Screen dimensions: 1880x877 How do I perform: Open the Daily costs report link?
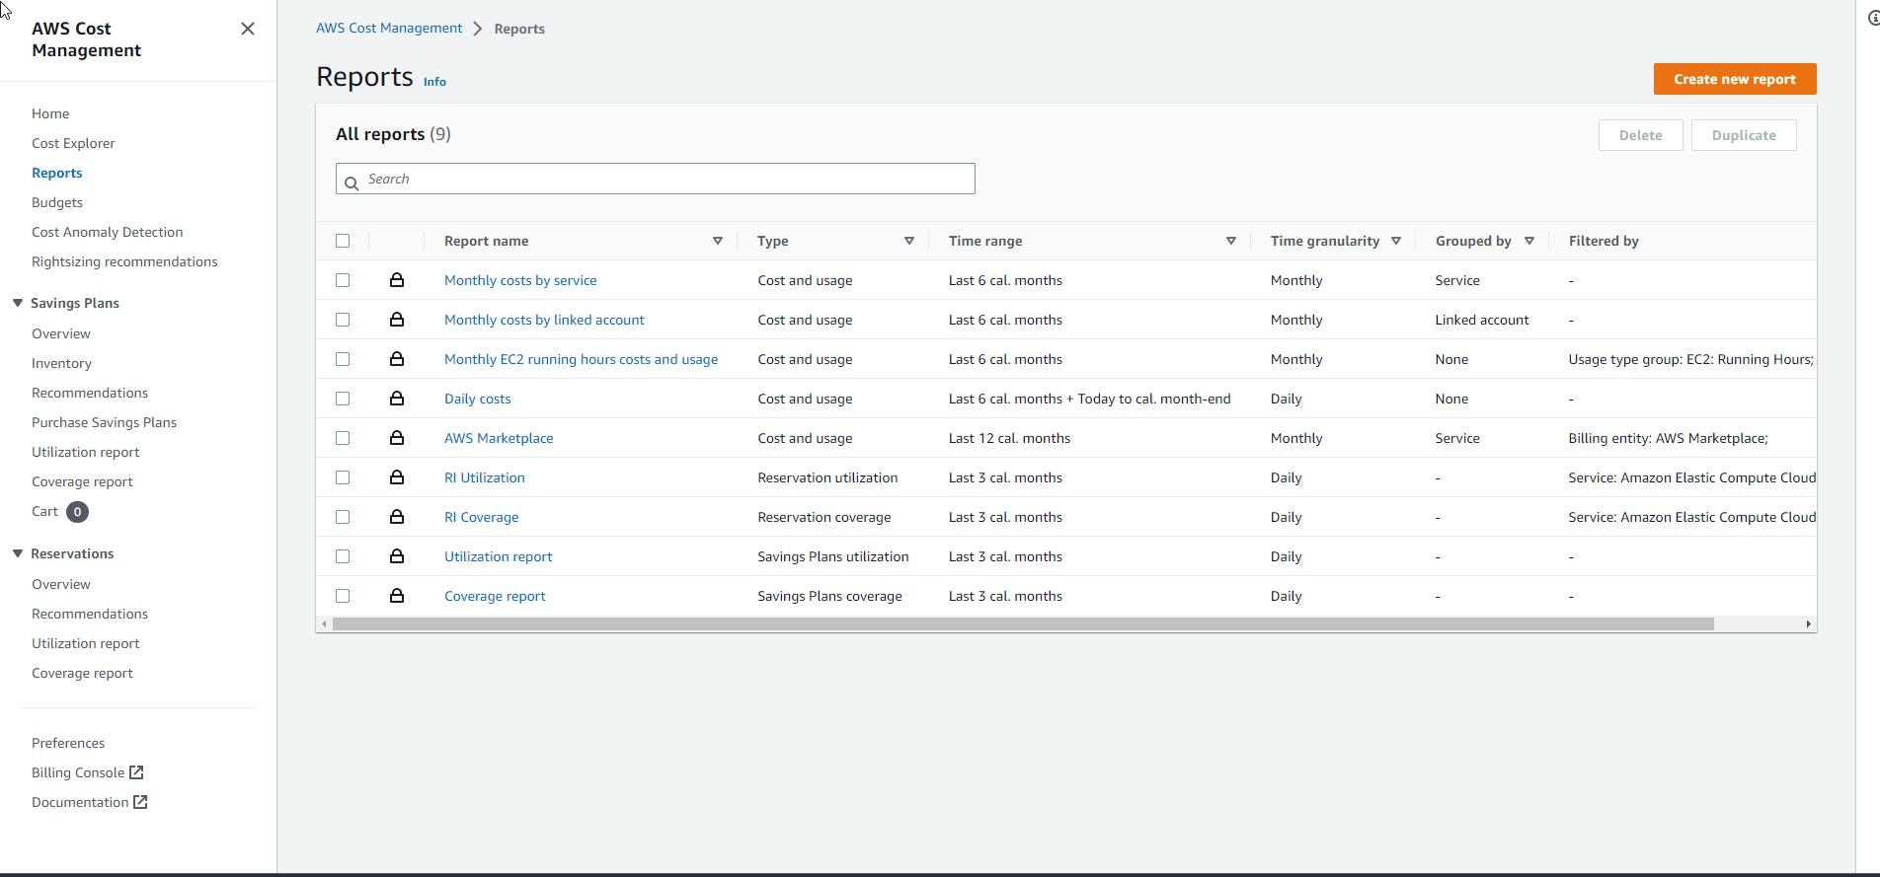(x=478, y=399)
